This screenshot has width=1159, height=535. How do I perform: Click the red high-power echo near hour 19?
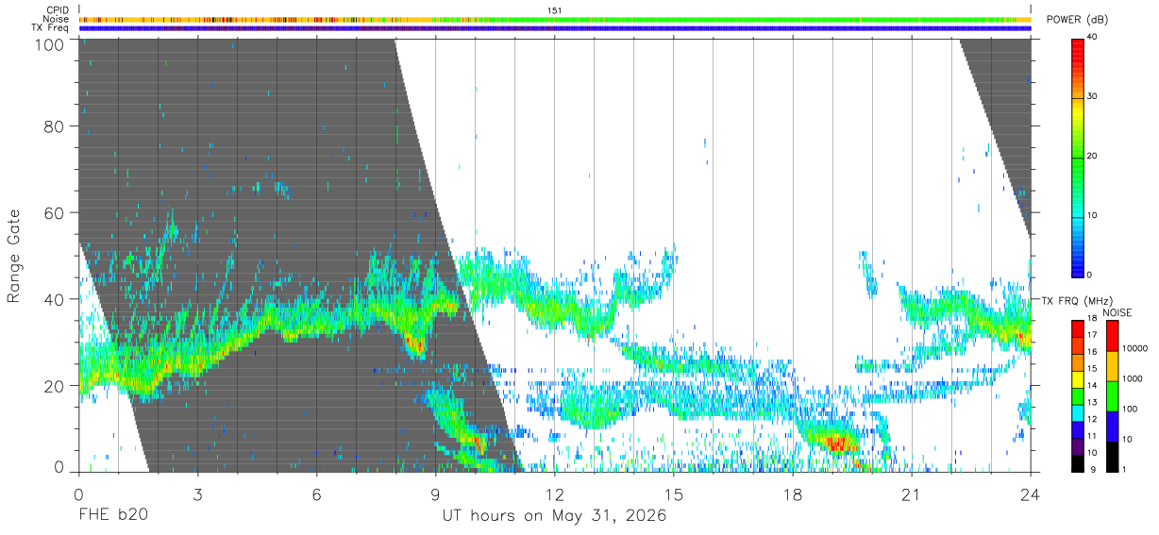[837, 442]
